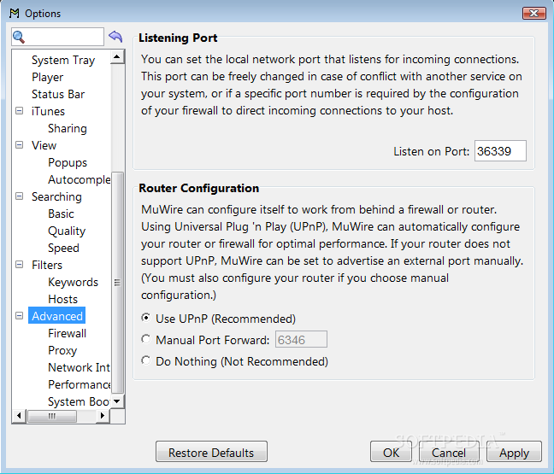Click the blue back arrow icon

pos(115,37)
